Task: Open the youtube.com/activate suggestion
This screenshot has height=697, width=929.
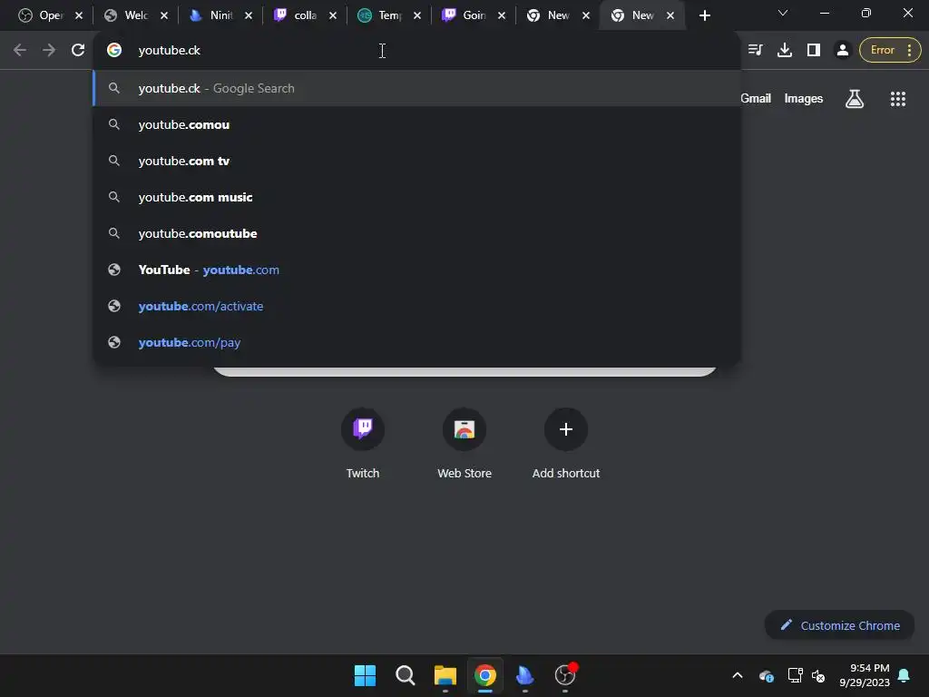Action: (417, 306)
